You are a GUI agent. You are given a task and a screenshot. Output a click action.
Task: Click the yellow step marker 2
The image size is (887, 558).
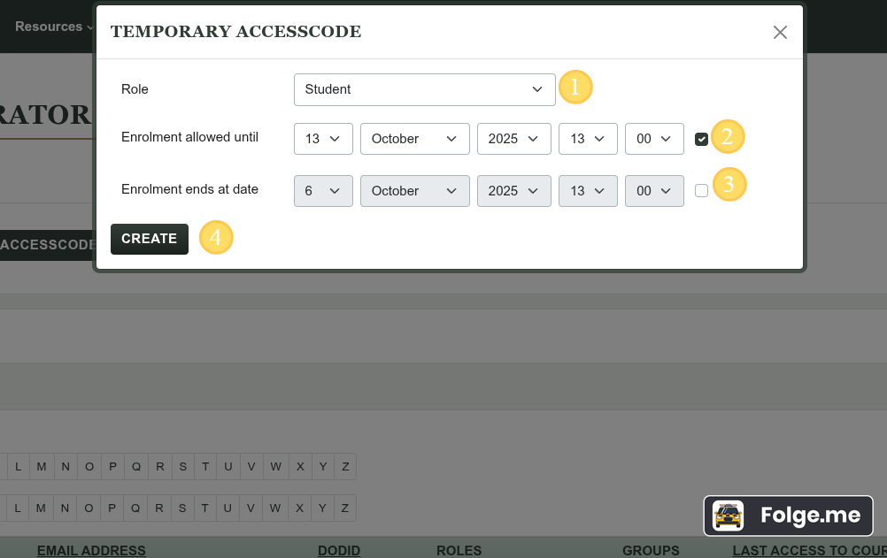pyautogui.click(x=727, y=137)
